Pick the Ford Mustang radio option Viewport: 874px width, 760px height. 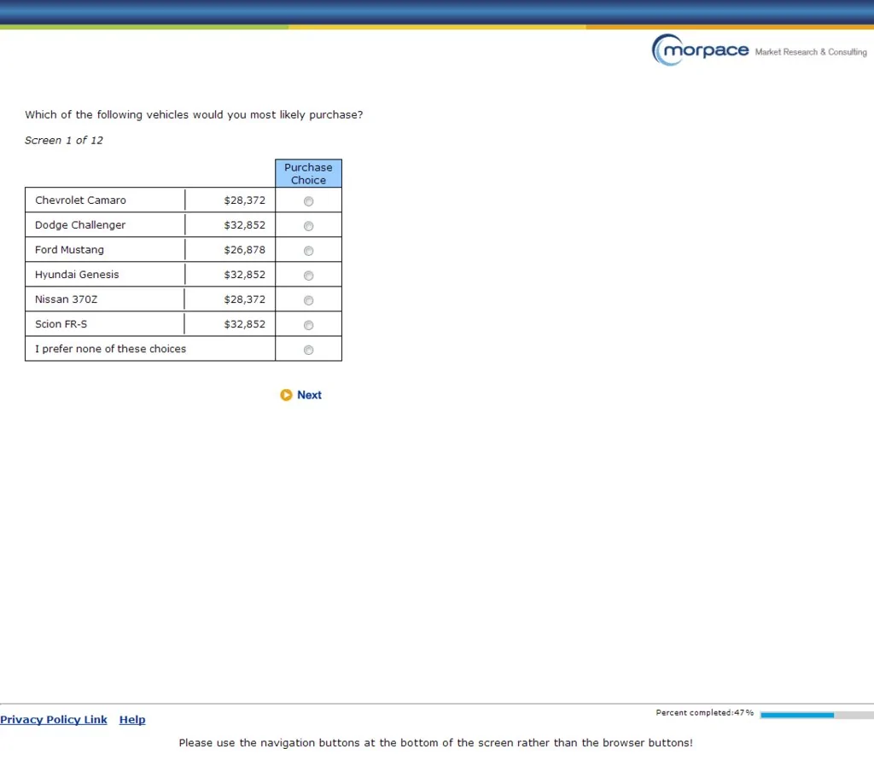click(308, 251)
